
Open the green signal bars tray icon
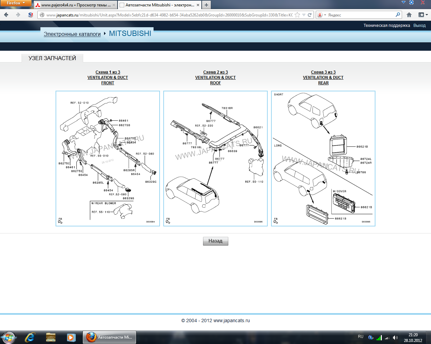(379, 338)
